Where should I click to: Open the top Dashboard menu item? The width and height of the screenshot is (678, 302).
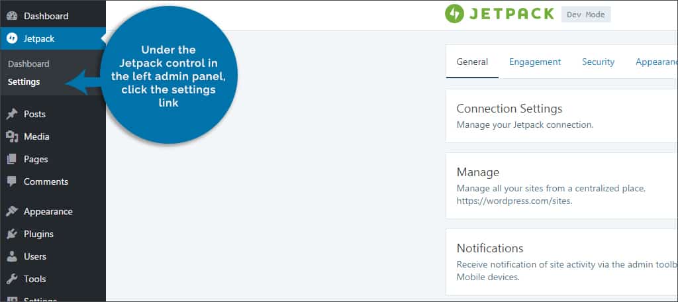tap(53, 16)
